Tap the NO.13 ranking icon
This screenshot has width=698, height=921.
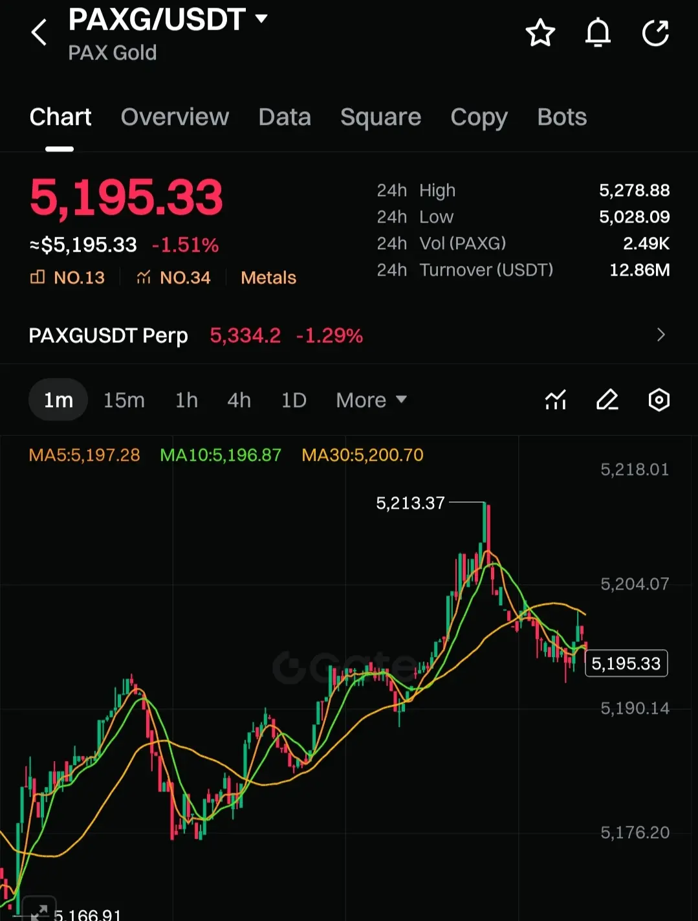[x=38, y=278]
